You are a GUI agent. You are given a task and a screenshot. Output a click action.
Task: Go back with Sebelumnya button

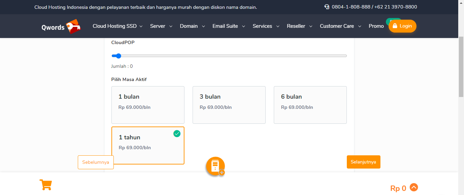pyautogui.click(x=96, y=162)
